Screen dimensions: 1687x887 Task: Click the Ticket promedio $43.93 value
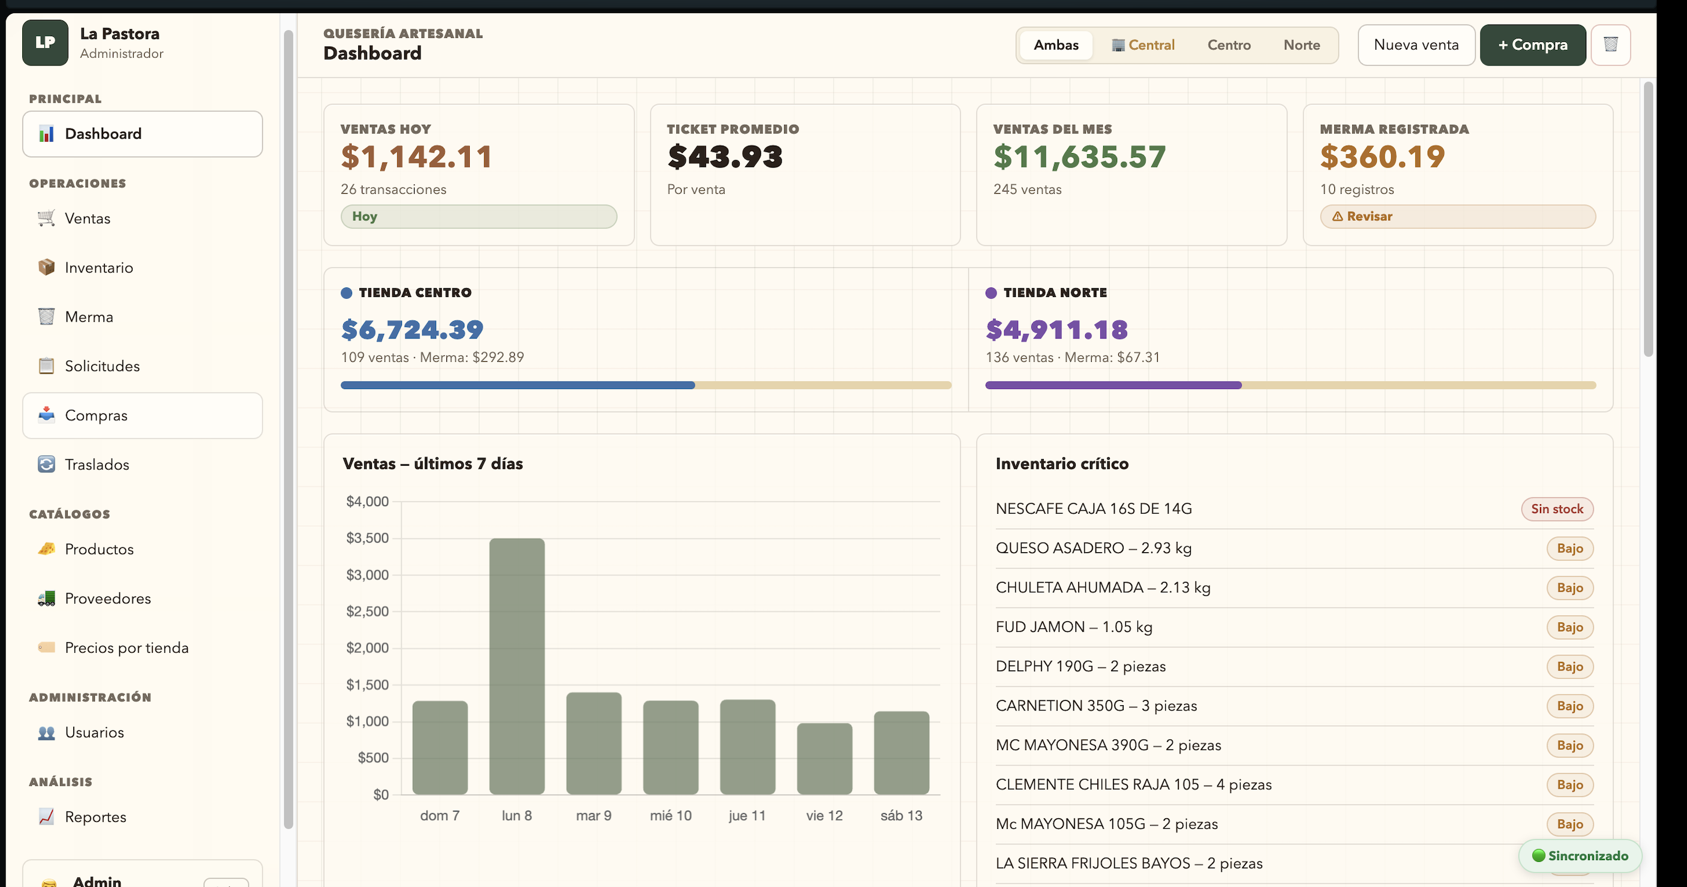point(725,157)
